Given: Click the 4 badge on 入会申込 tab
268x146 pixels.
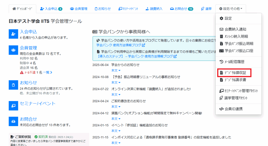Looking at the screenshot, I should [x=60, y=9].
